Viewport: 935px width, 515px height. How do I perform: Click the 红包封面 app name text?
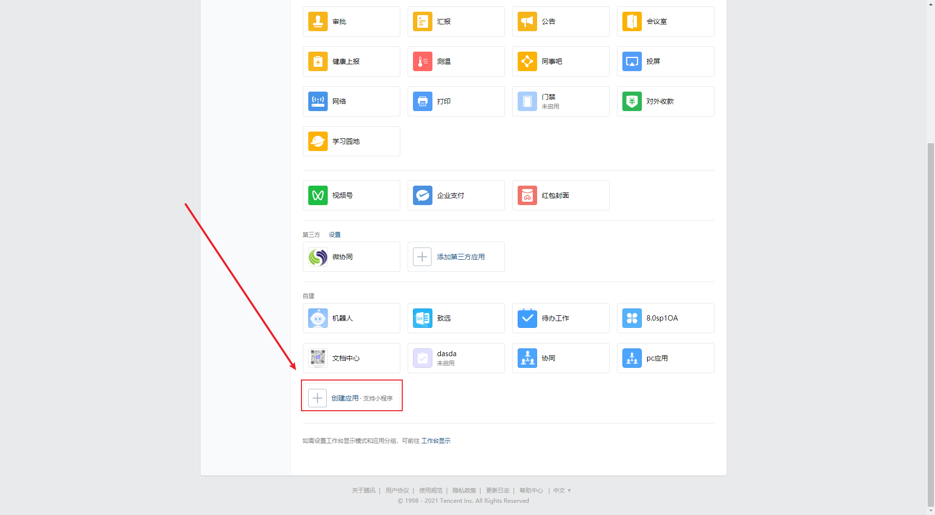[555, 195]
